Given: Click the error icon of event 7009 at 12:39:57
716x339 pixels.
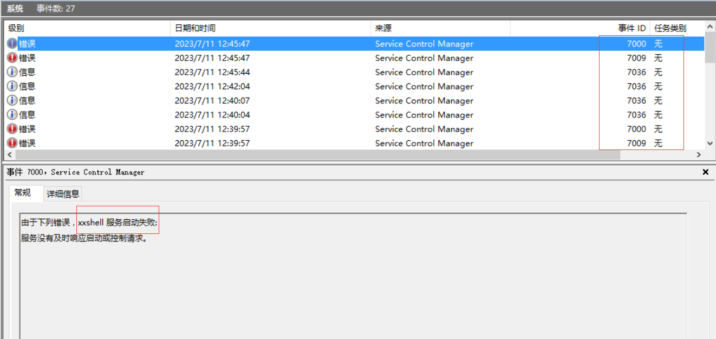Looking at the screenshot, I should coord(12,143).
